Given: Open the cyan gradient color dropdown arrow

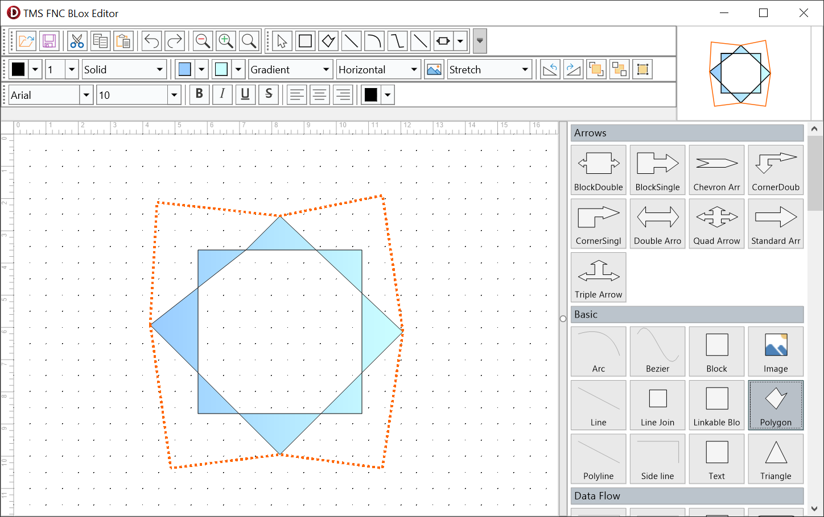Looking at the screenshot, I should 238,69.
